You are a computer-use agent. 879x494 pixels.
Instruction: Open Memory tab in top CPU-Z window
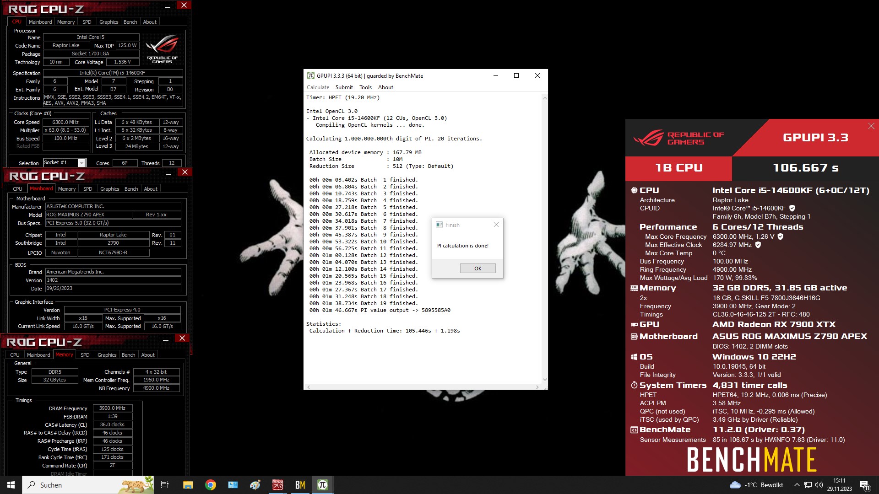coord(66,22)
